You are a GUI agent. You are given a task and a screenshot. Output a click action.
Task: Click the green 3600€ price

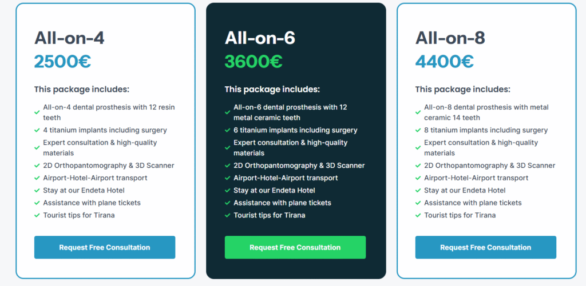click(254, 62)
